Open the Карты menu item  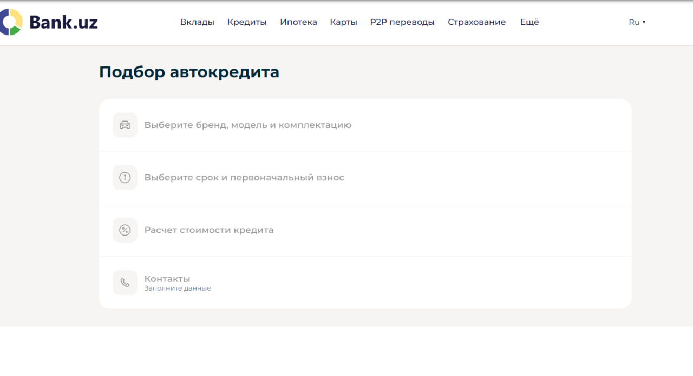pos(344,22)
